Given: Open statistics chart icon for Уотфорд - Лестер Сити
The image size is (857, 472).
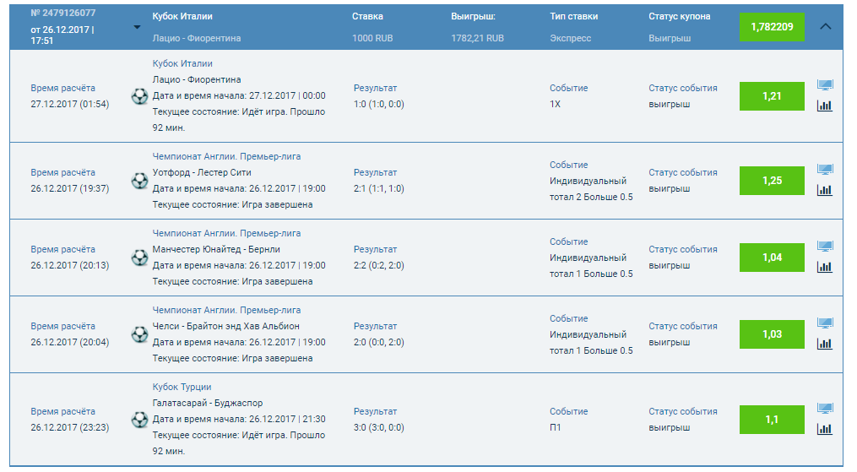Looking at the screenshot, I should 825,190.
